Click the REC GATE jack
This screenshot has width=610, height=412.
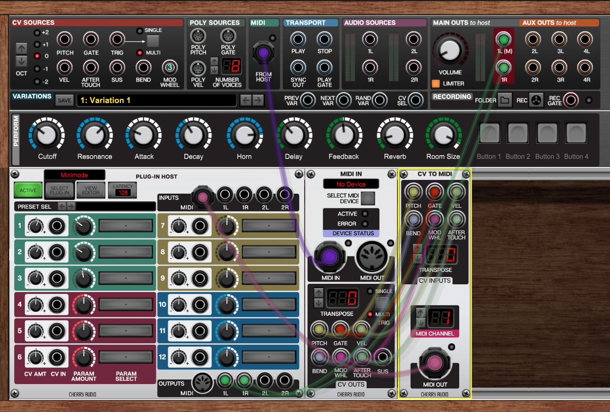coord(571,100)
